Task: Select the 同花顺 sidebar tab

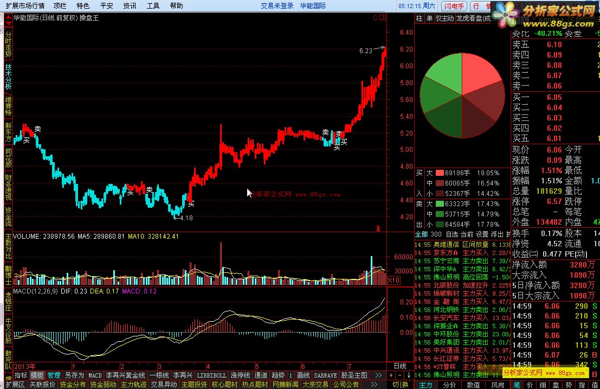Action: click(8, 158)
